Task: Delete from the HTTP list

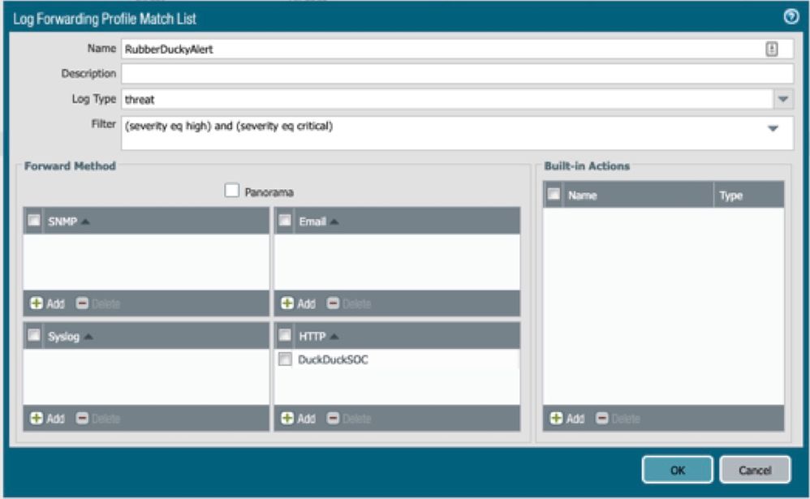Action: tap(349, 419)
